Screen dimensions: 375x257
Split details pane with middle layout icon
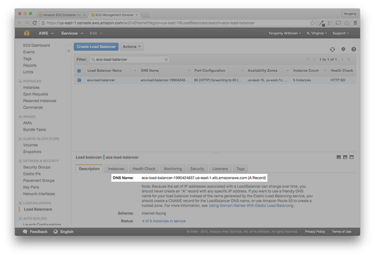345,157
